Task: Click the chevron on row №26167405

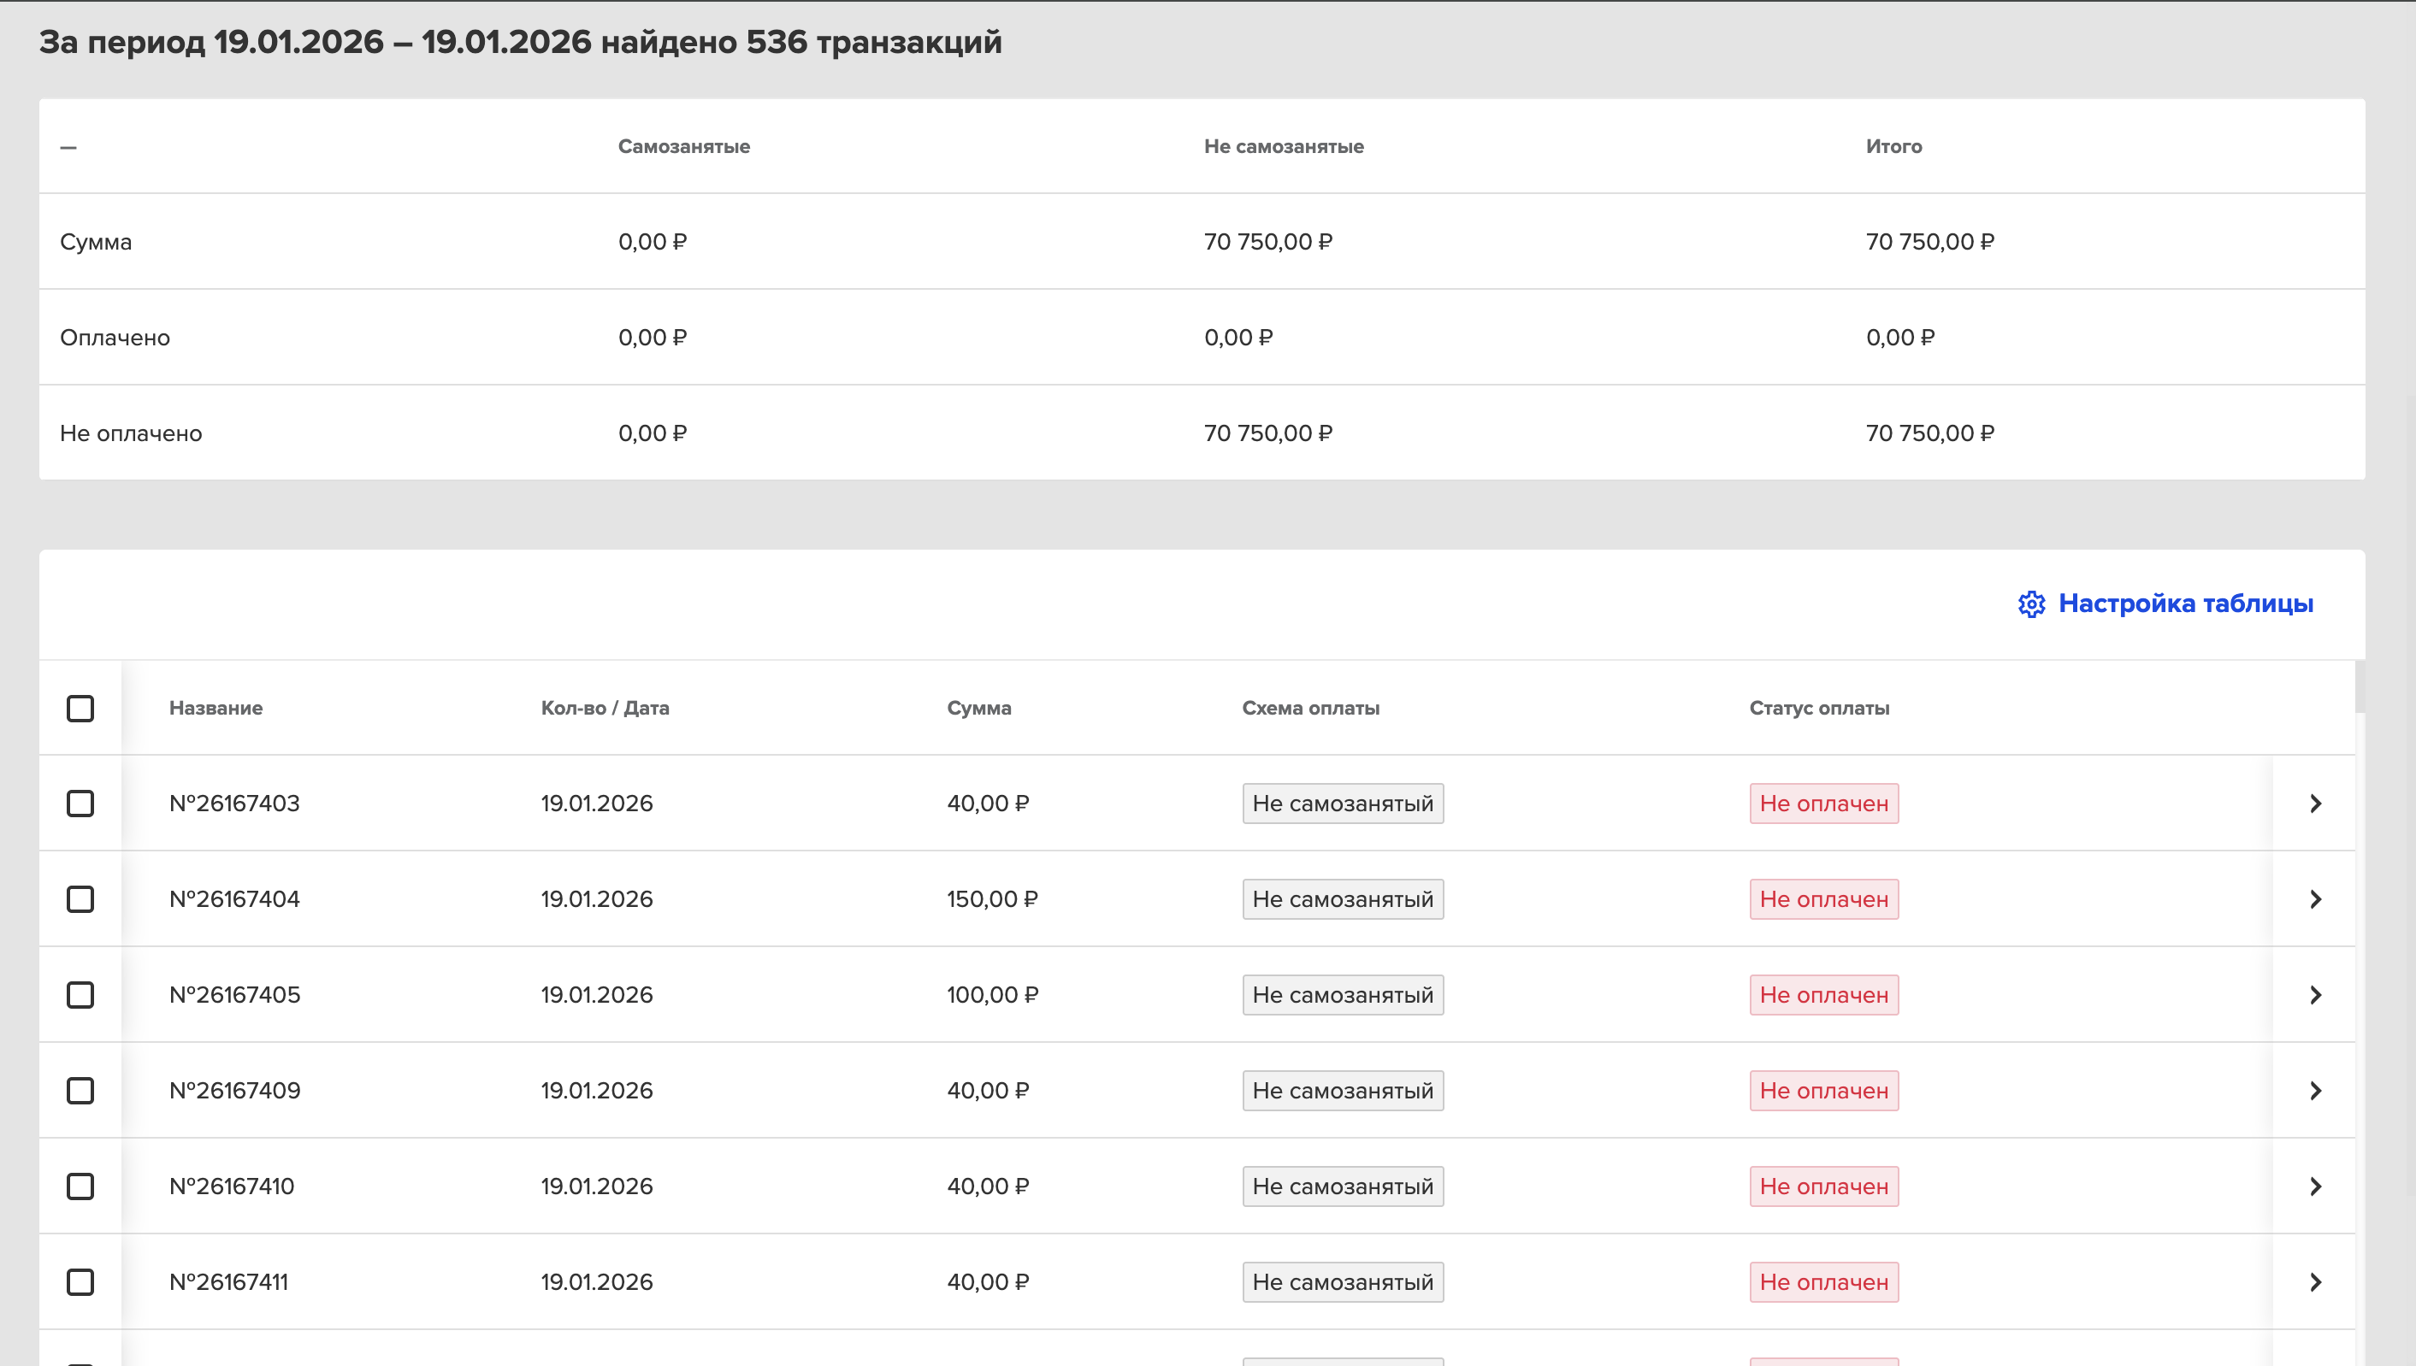Action: pyautogui.click(x=2316, y=995)
